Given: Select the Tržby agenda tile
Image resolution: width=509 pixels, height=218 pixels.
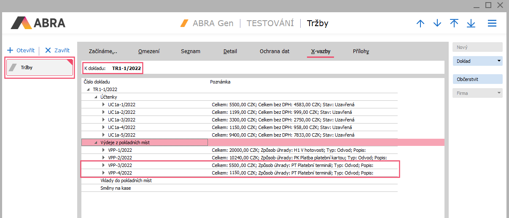Looking at the screenshot, I should (40, 67).
